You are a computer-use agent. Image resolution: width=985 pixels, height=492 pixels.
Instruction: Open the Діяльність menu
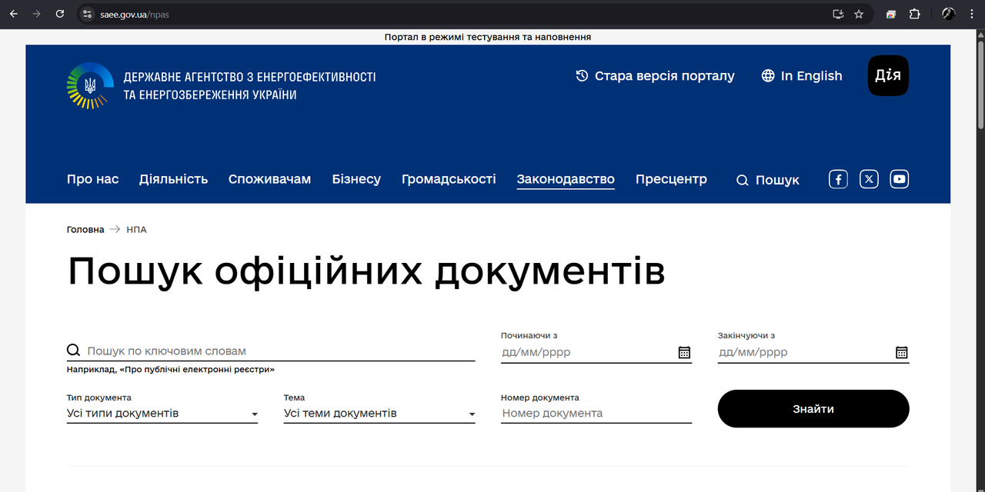click(174, 179)
